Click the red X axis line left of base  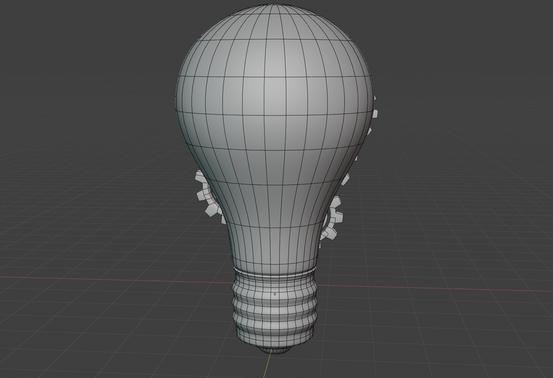point(108,279)
